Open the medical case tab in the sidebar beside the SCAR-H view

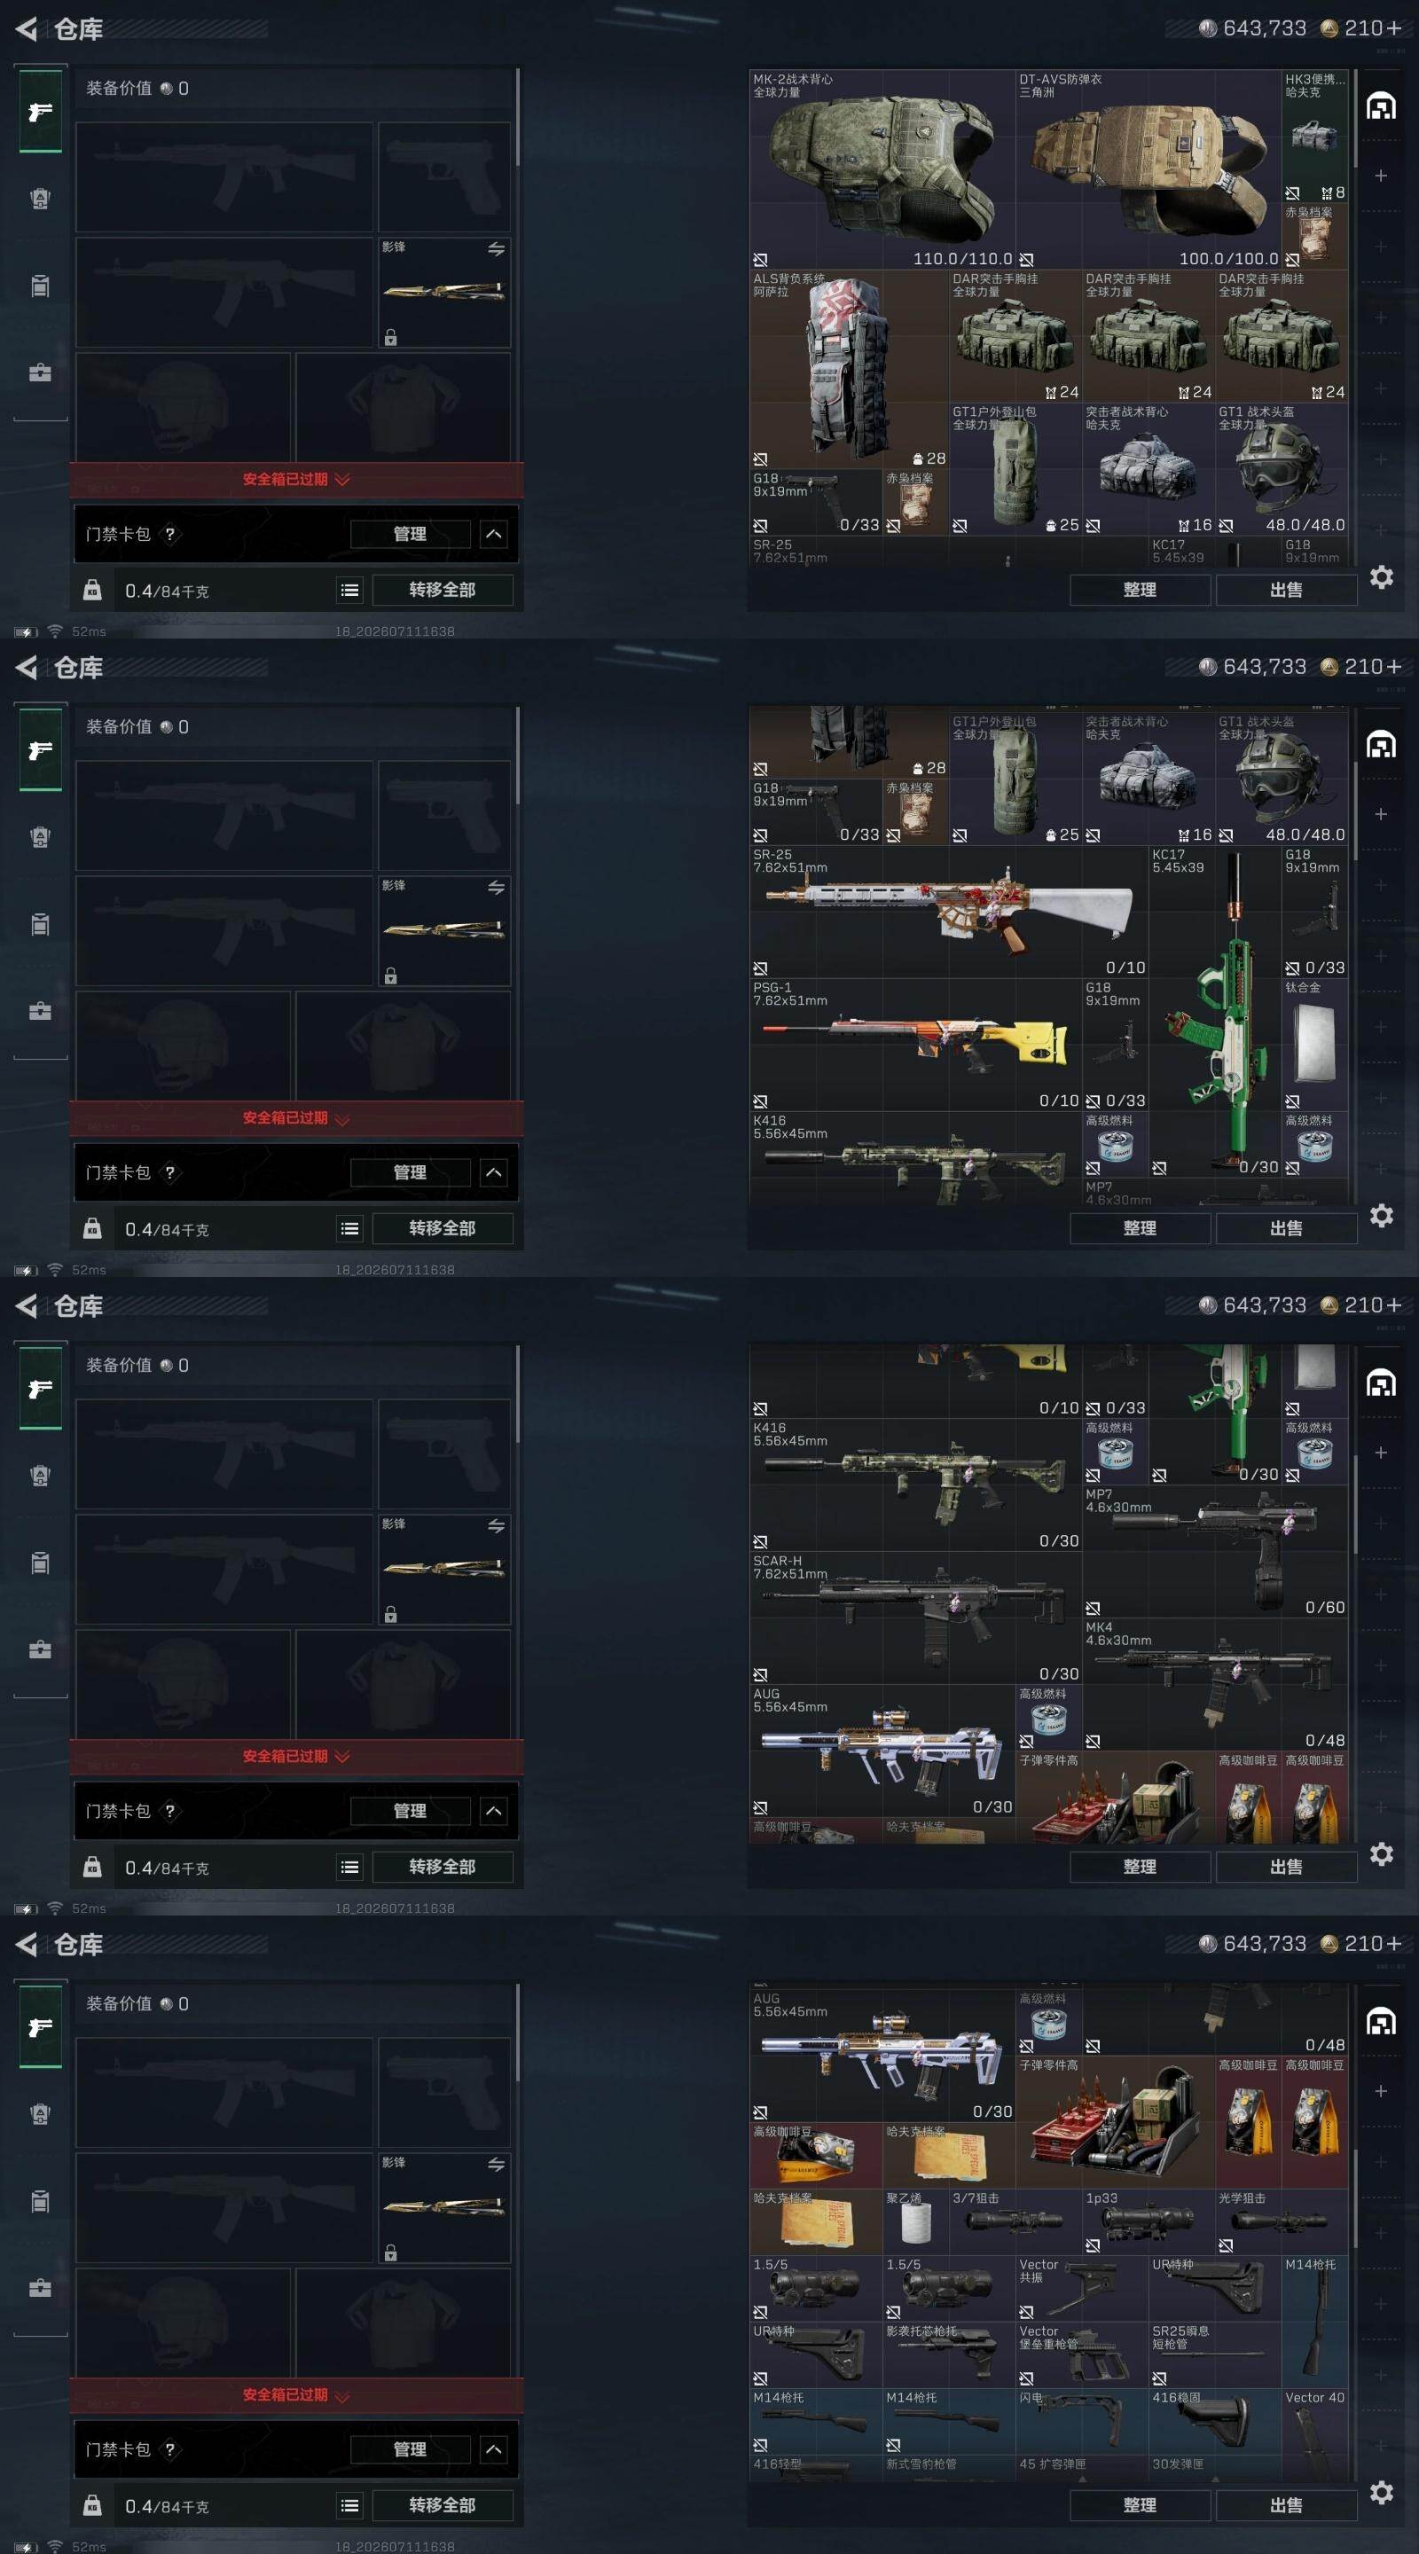click(x=40, y=1649)
